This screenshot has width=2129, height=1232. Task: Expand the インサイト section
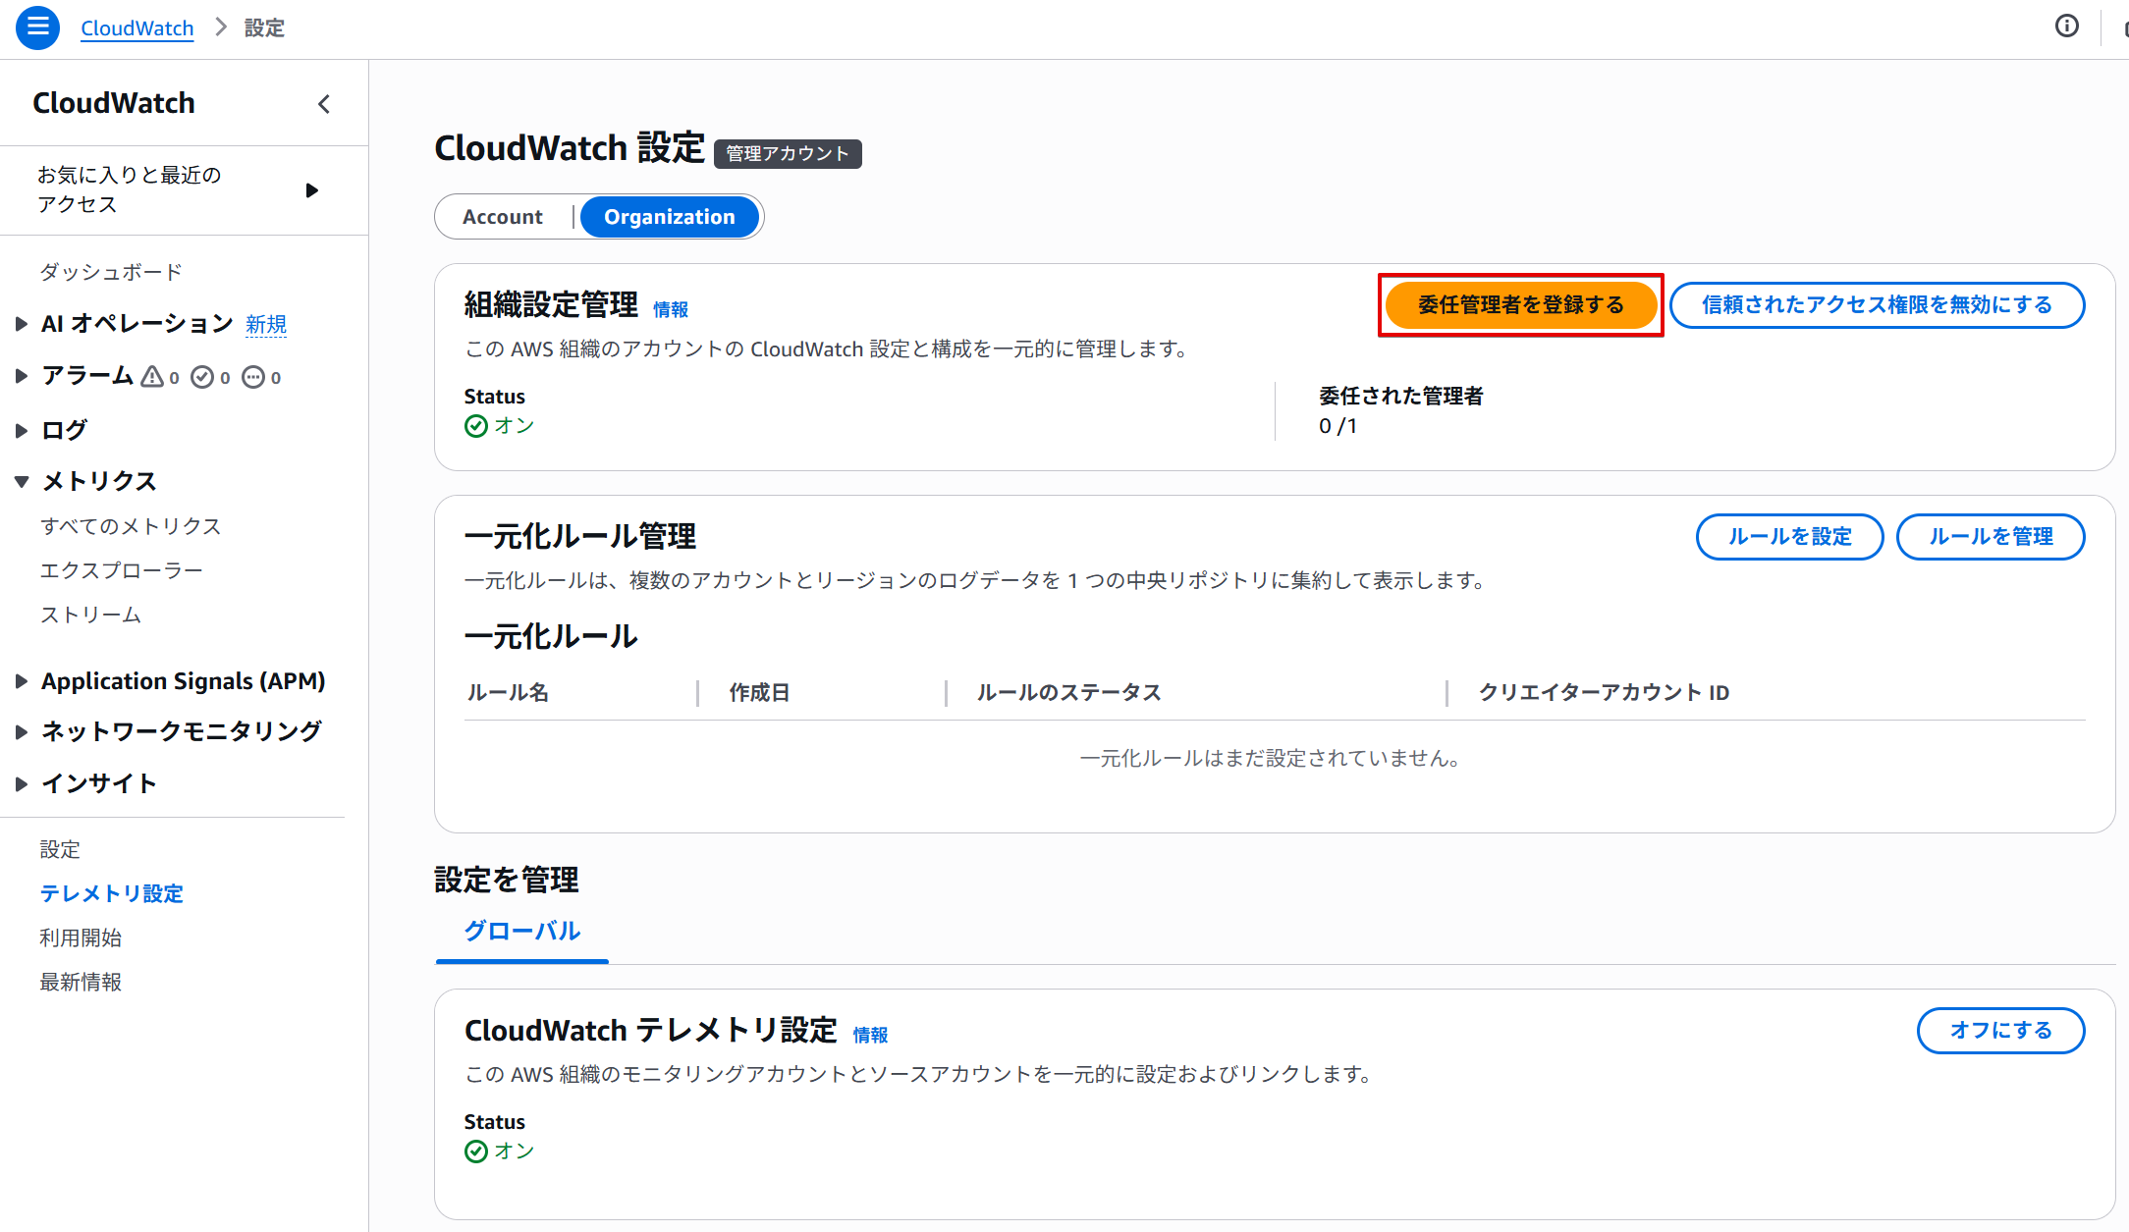pyautogui.click(x=22, y=783)
